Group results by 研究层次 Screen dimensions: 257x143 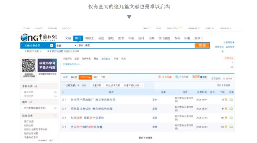tap(106, 59)
